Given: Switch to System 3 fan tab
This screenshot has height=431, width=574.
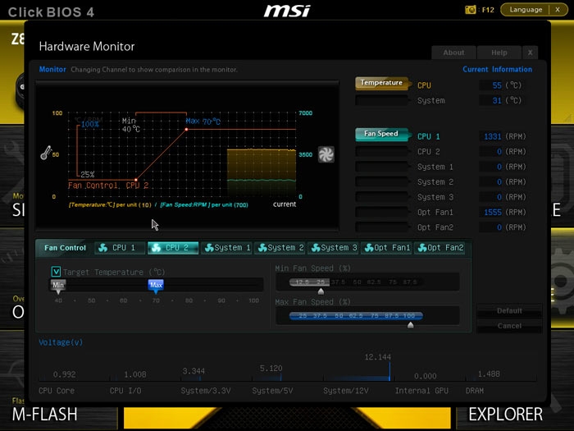Looking at the screenshot, I should 333,248.
